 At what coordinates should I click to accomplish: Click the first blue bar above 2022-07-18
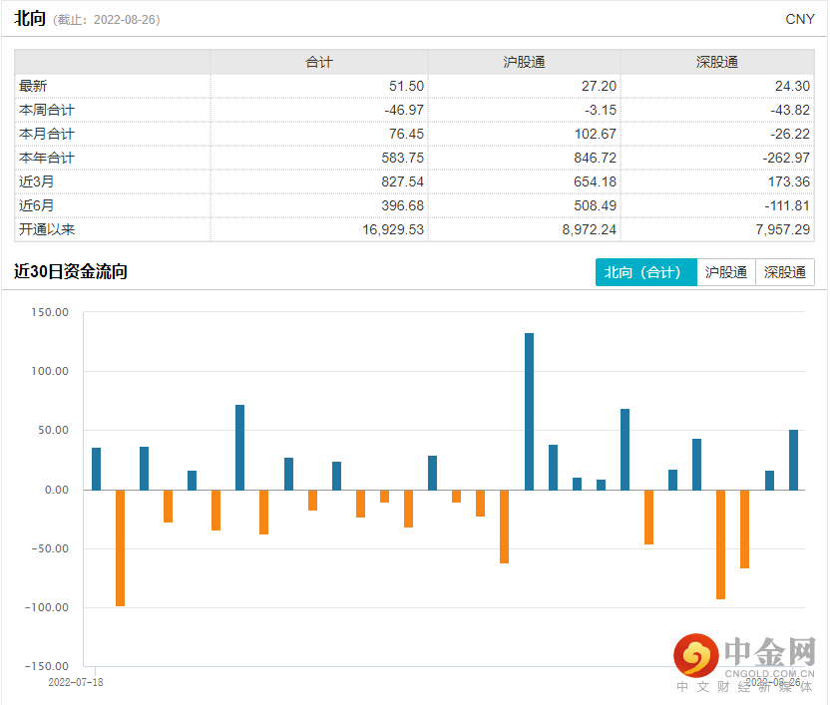pyautogui.click(x=96, y=469)
